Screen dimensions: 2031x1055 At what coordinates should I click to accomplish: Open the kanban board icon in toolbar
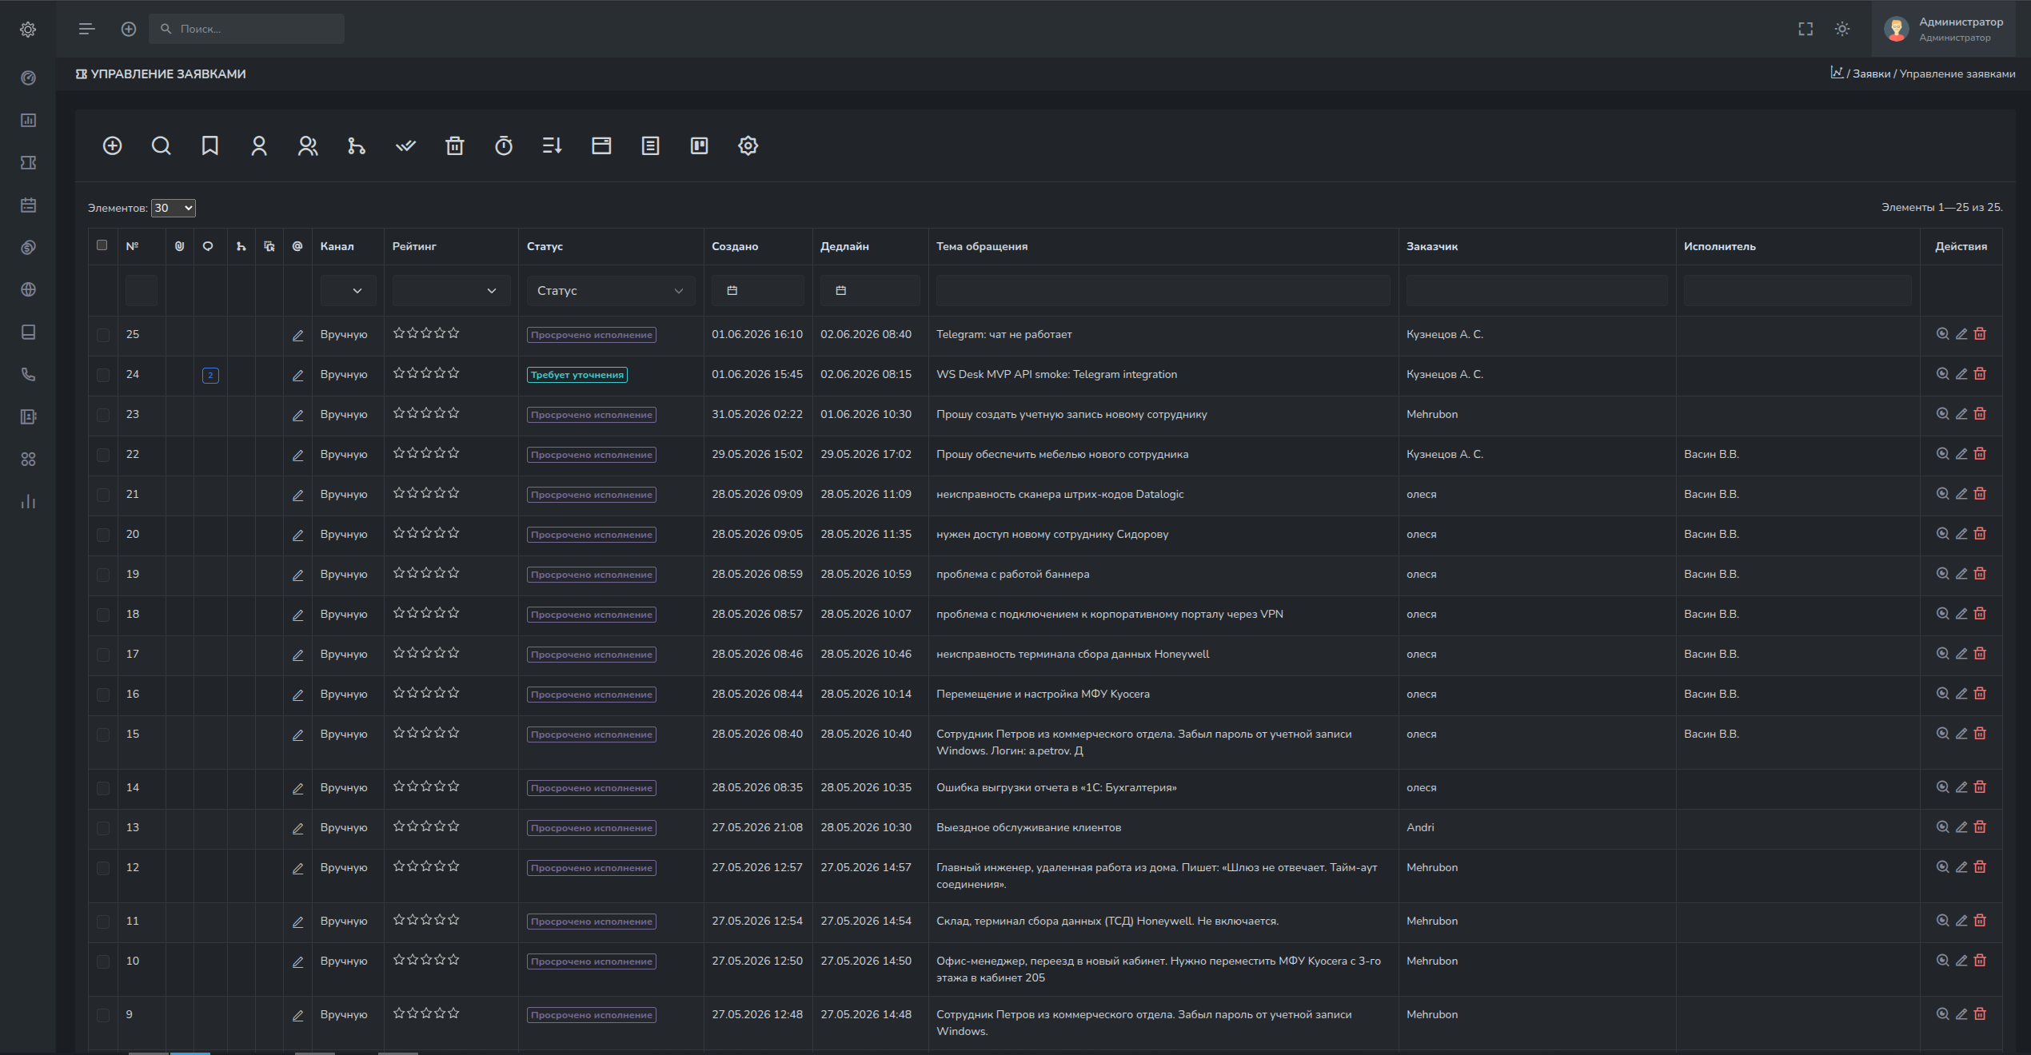(x=700, y=145)
